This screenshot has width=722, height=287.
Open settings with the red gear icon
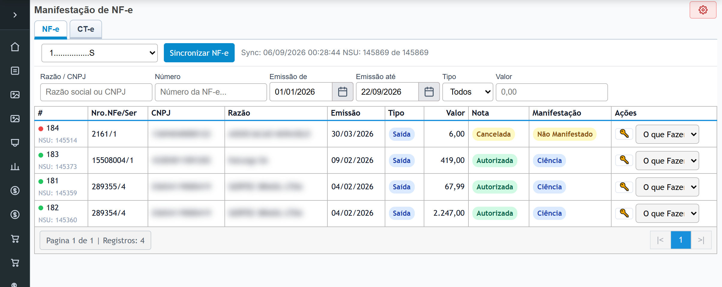coord(703,10)
